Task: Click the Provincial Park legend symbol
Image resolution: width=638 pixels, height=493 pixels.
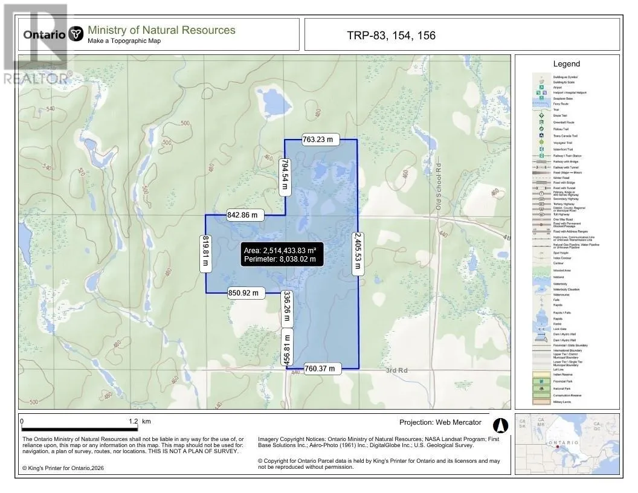Action: tap(541, 382)
